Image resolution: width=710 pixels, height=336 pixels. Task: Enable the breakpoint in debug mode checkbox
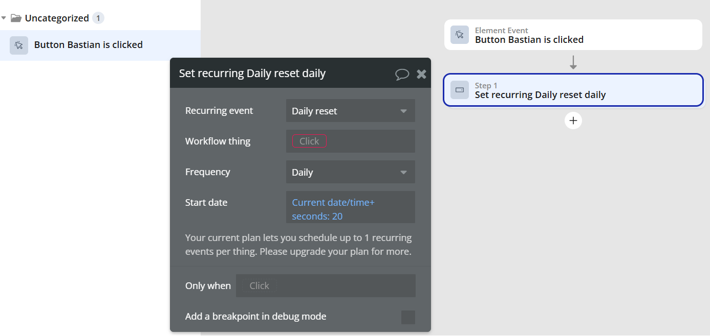pos(408,317)
